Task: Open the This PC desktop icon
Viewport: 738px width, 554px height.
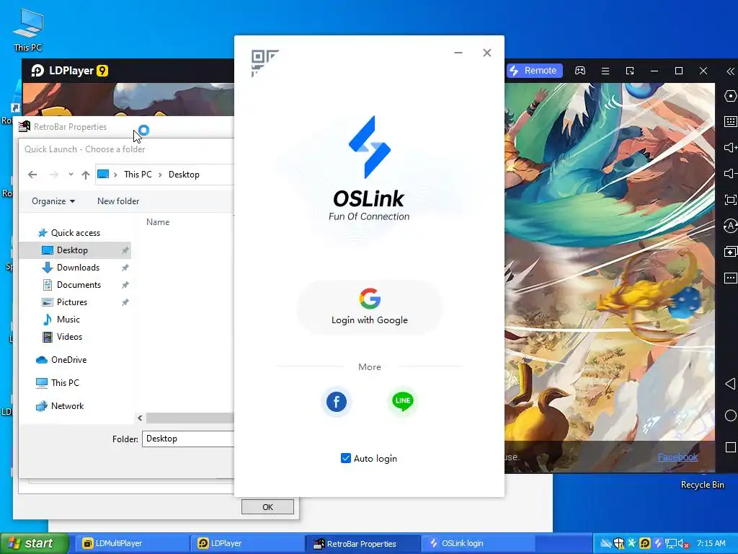Action: [28, 30]
